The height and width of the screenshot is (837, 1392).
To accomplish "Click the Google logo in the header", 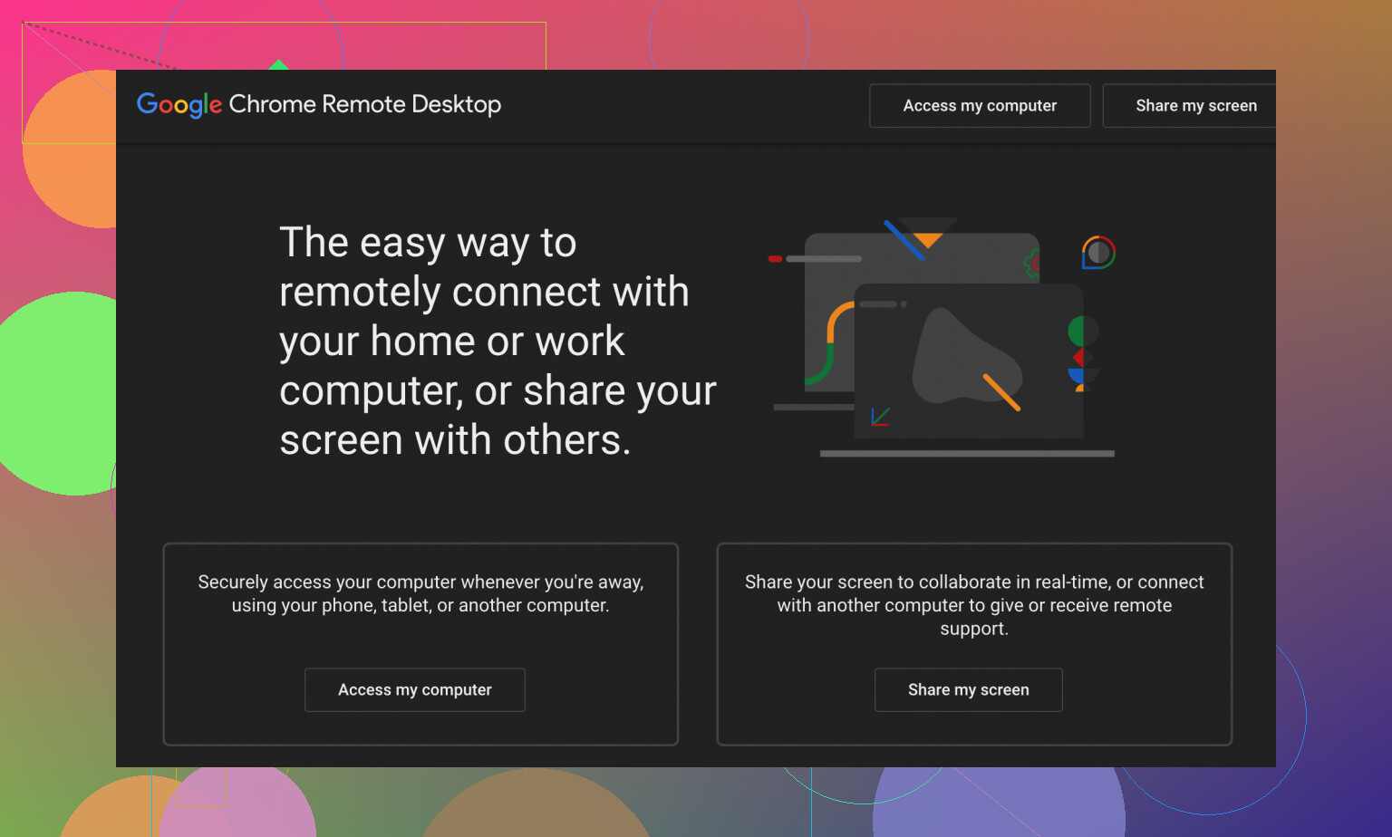I will [179, 105].
